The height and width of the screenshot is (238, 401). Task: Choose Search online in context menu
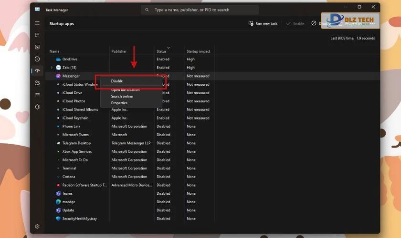coord(131,97)
